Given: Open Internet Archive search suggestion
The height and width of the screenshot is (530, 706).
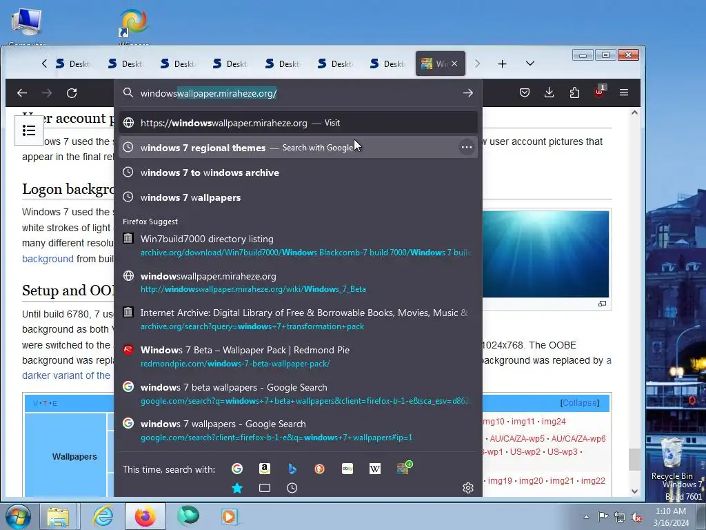Looking at the screenshot, I should pyautogui.click(x=298, y=319).
